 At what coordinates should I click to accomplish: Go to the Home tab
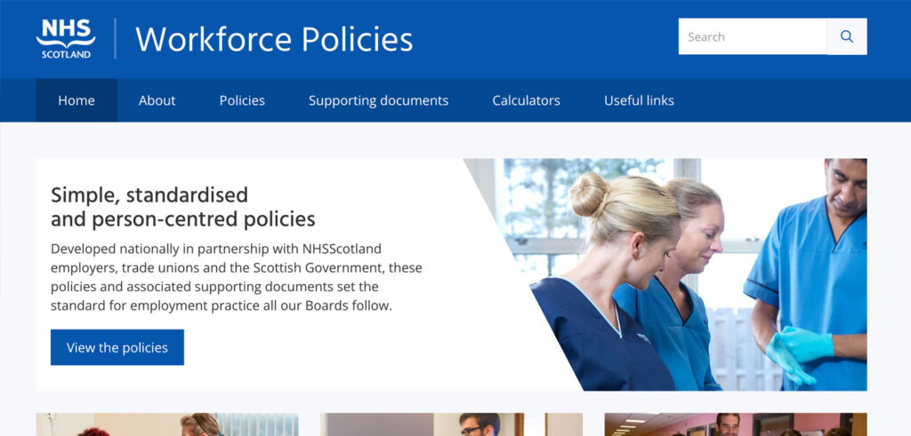[x=77, y=100]
